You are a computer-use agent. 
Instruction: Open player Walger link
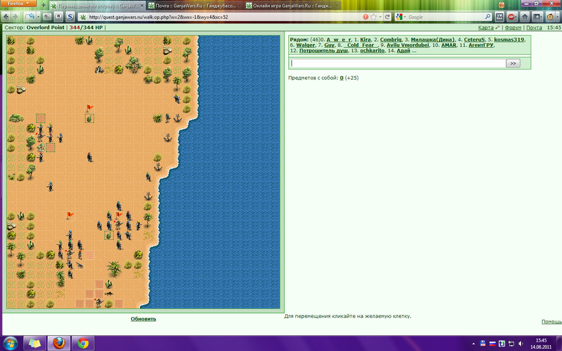(x=305, y=45)
